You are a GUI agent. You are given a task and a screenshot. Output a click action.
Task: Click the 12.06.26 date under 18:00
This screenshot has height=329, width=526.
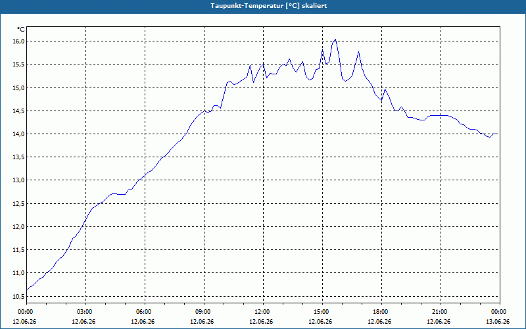tap(379, 322)
